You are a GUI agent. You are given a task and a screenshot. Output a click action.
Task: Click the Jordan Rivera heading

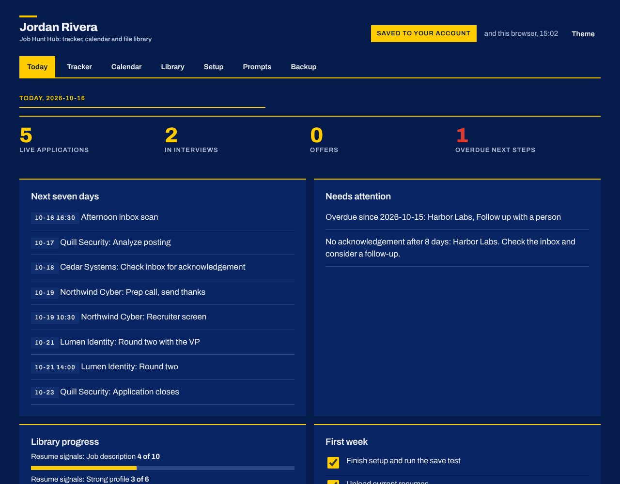point(59,27)
